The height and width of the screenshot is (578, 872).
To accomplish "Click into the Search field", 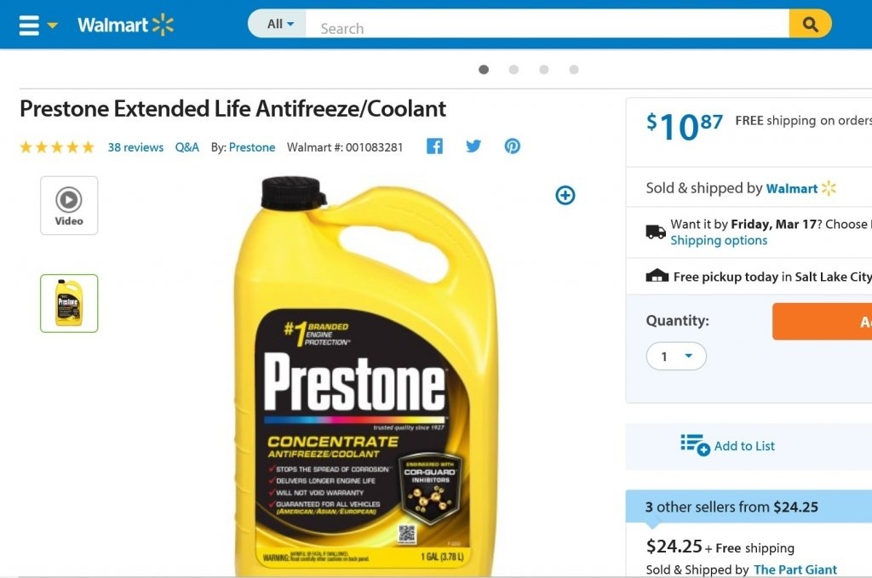I will point(545,27).
